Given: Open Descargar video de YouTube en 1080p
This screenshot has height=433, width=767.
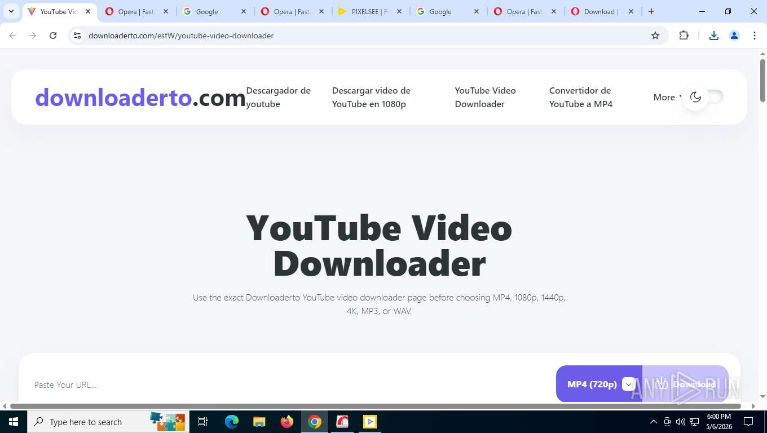Looking at the screenshot, I should point(371,97).
